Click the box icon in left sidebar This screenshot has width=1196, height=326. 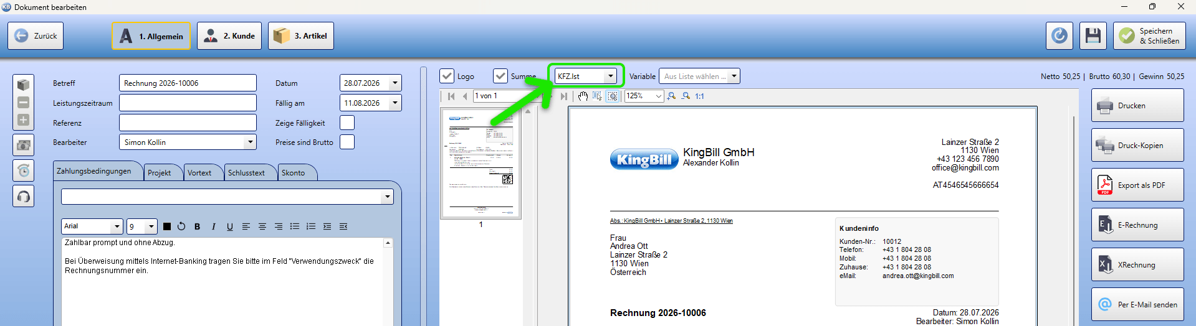[24, 85]
